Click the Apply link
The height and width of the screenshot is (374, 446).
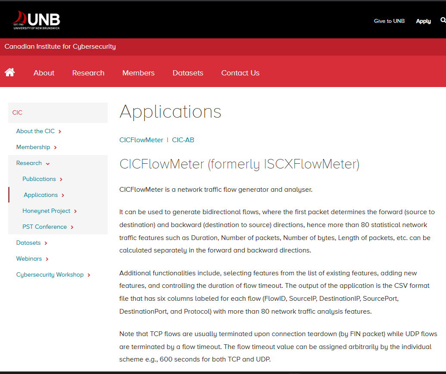tap(423, 21)
